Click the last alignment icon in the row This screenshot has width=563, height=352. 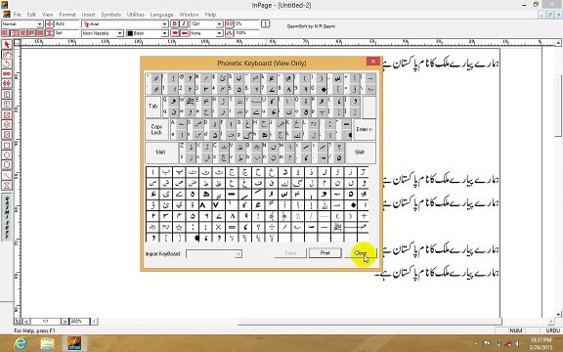40,33
